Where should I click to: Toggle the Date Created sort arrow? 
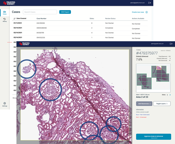point(14,18)
